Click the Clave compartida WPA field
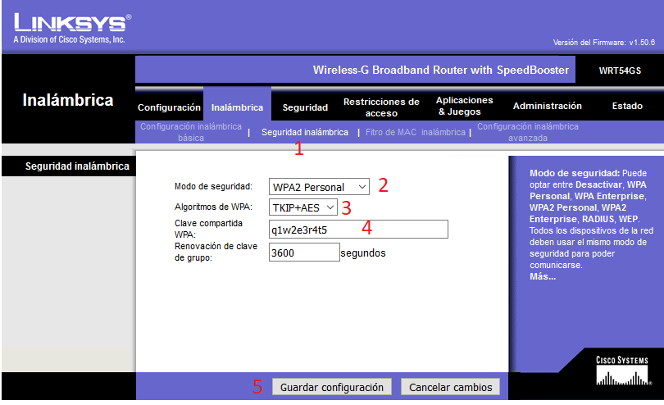The width and height of the screenshot is (664, 405). (358, 230)
